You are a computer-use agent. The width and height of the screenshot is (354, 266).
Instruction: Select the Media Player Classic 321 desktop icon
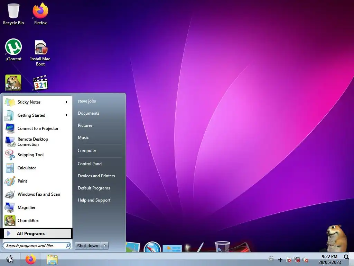coord(40,83)
